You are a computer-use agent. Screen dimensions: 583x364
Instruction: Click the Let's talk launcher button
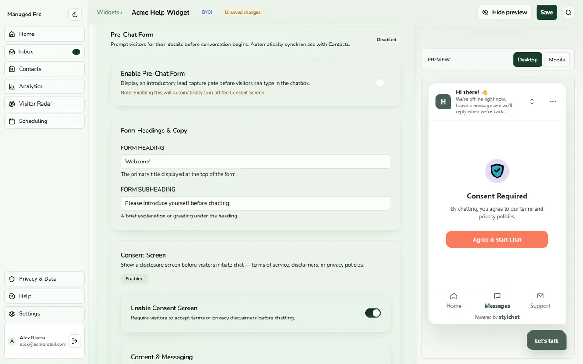(x=547, y=340)
